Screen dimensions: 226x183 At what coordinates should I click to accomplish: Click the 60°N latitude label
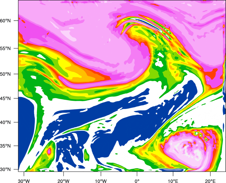5,21
